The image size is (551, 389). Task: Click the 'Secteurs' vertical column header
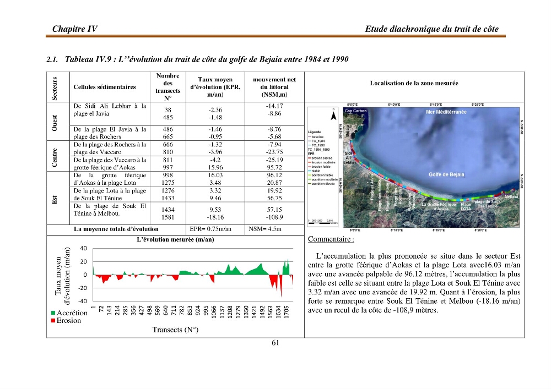pos(55,89)
